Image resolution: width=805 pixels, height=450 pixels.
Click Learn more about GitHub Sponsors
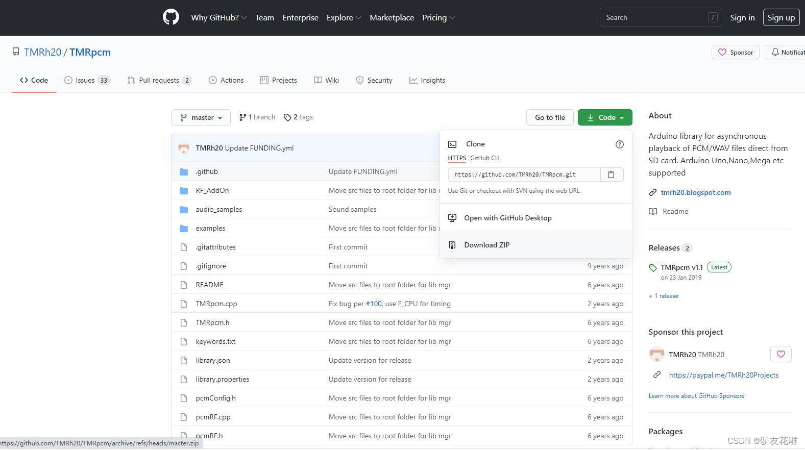(x=696, y=396)
